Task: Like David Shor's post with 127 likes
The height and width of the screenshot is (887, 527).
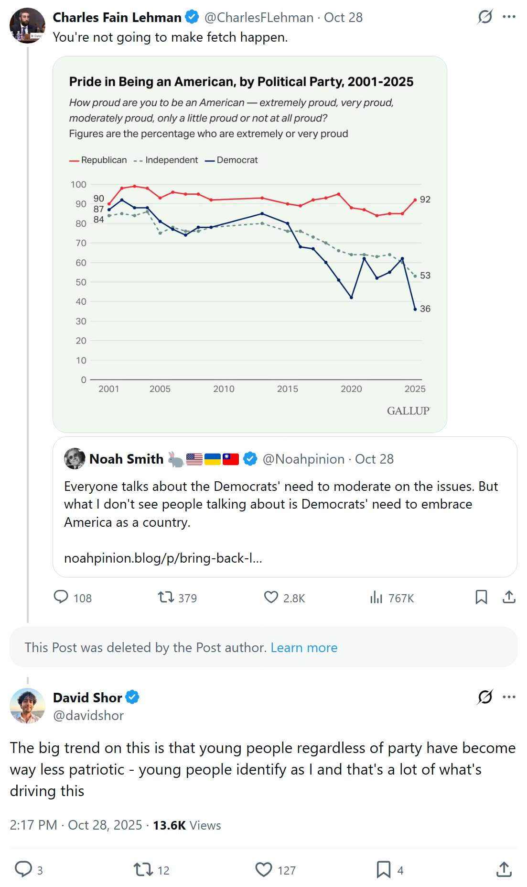Action: pyautogui.click(x=263, y=869)
